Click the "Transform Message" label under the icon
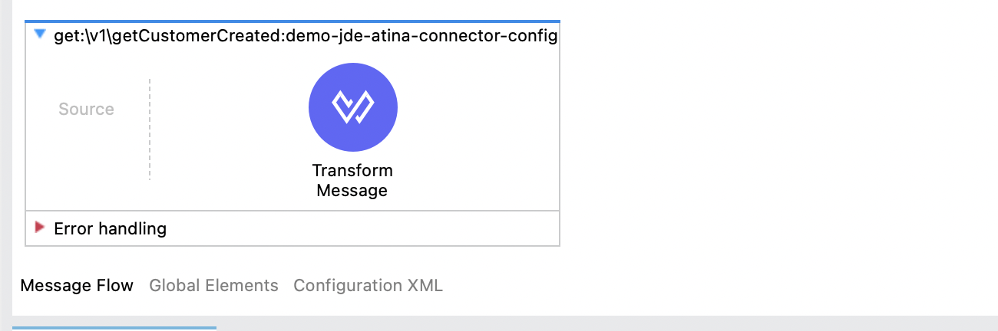This screenshot has width=998, height=331. [352, 180]
